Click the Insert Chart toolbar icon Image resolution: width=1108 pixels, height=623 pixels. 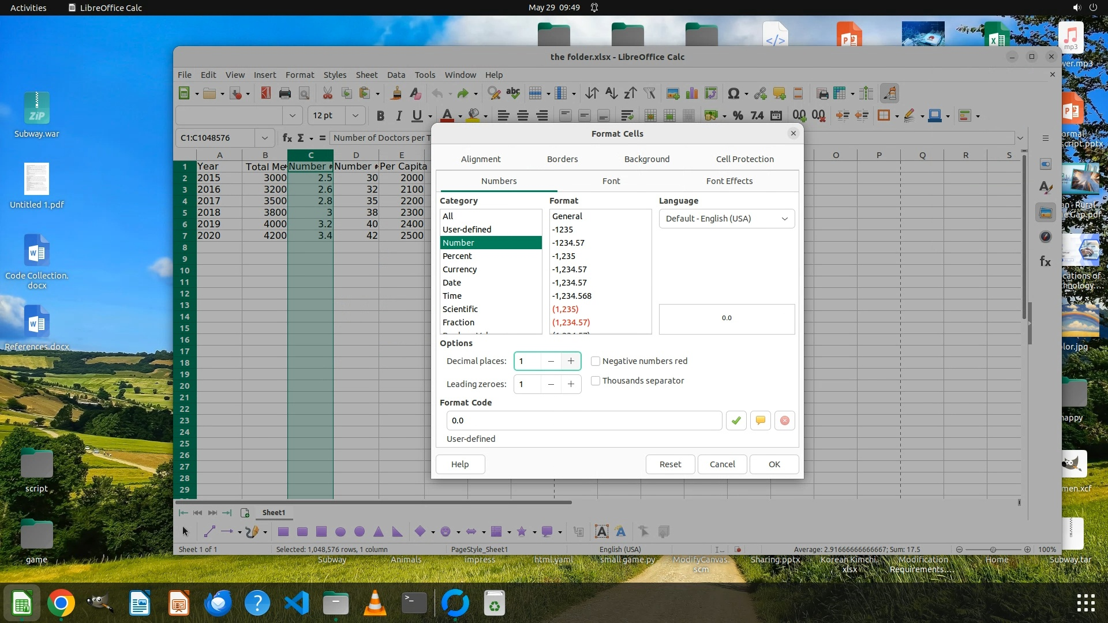tap(692, 93)
